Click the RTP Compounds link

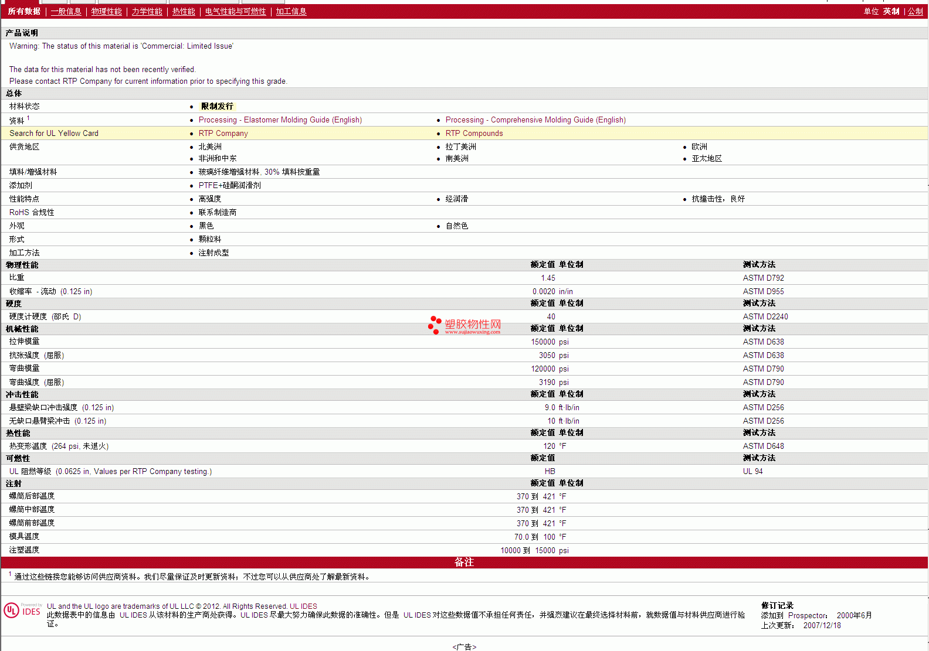(x=474, y=134)
